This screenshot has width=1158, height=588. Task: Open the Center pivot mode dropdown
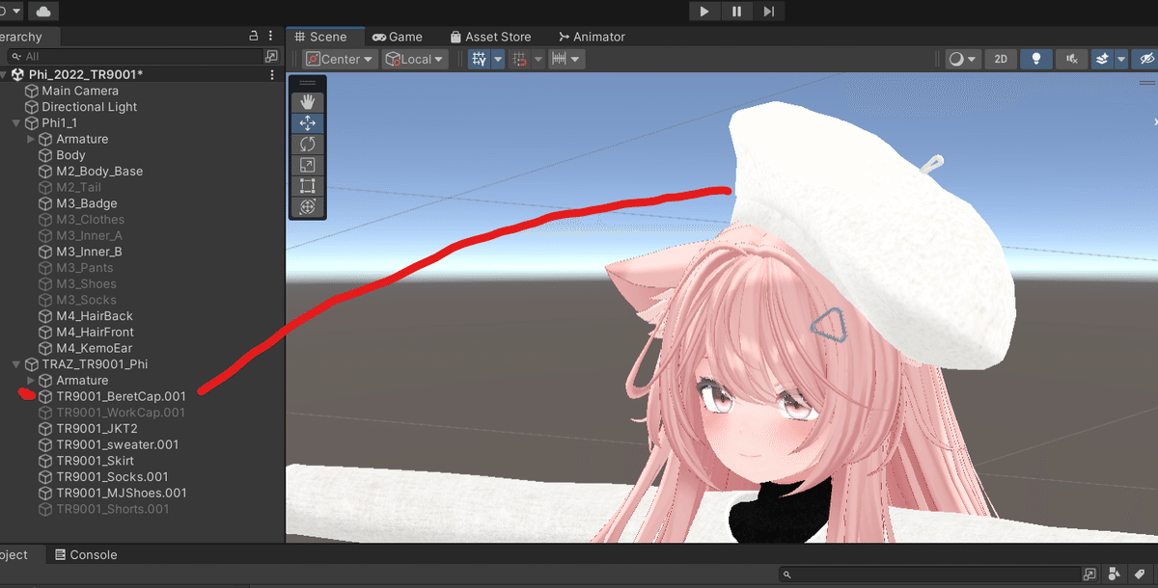(339, 59)
